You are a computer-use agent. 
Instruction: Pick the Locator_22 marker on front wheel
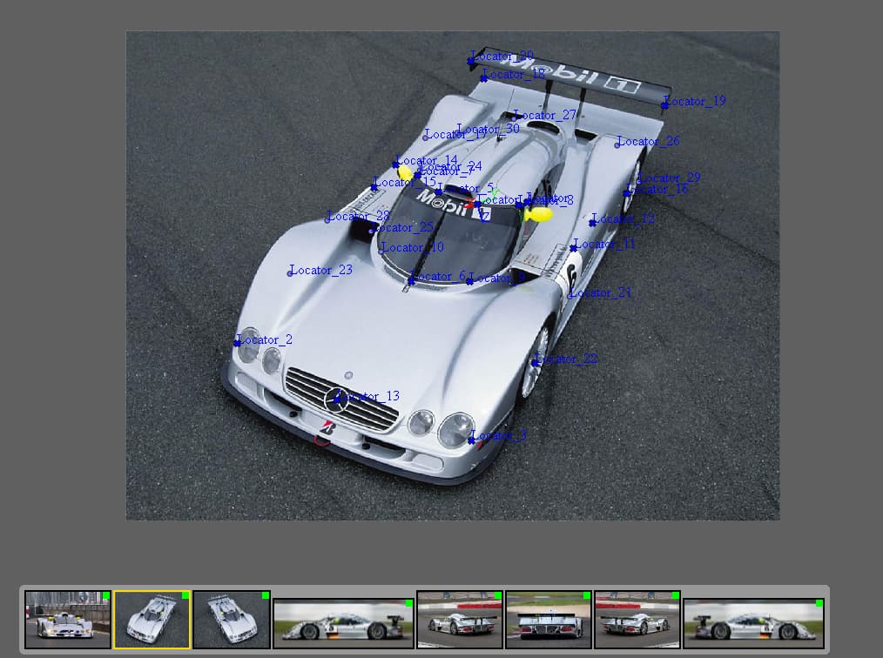(x=536, y=363)
